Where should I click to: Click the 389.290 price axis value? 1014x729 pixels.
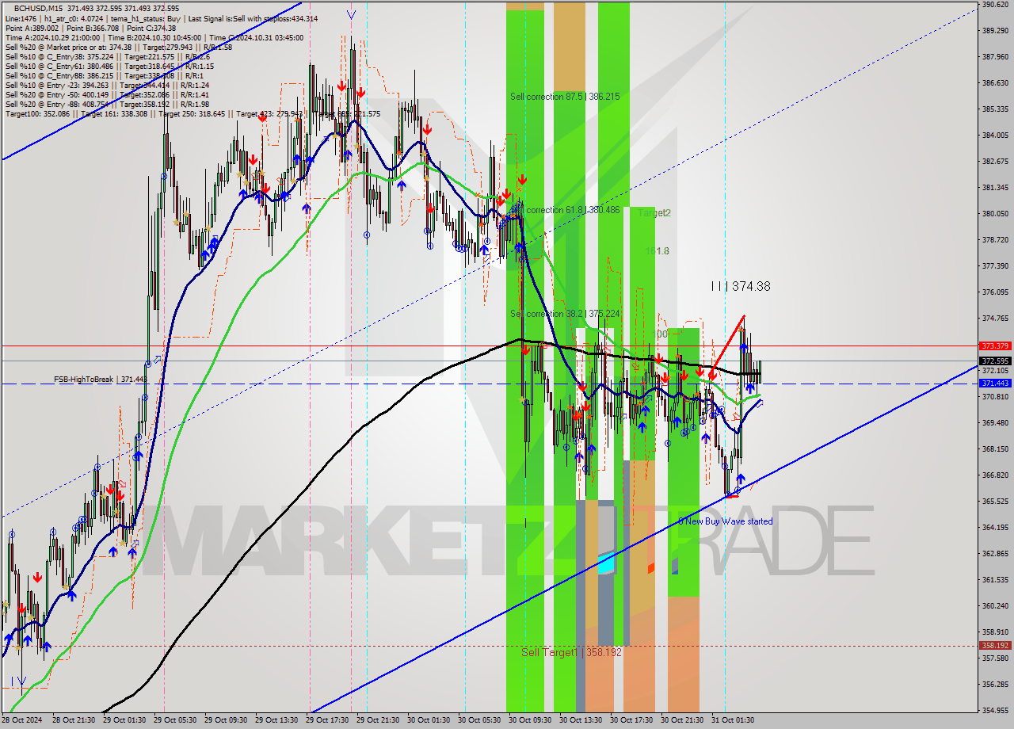point(995,31)
